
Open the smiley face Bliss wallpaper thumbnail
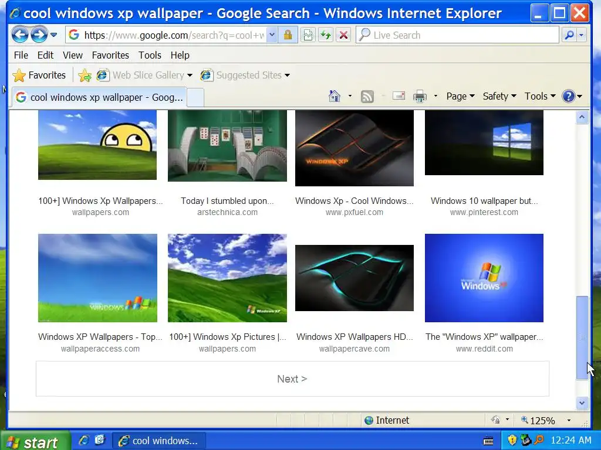coord(97,145)
